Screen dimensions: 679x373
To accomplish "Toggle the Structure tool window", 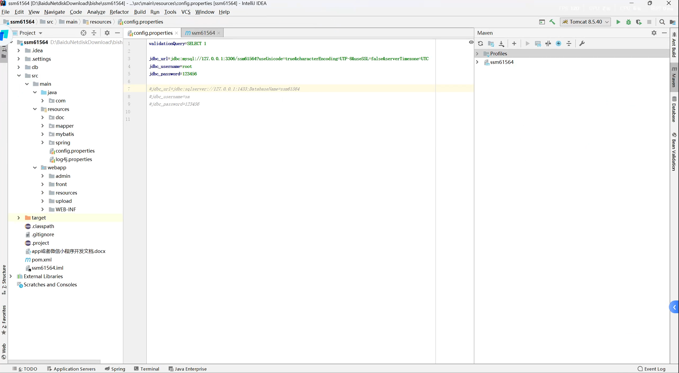I will point(4,280).
